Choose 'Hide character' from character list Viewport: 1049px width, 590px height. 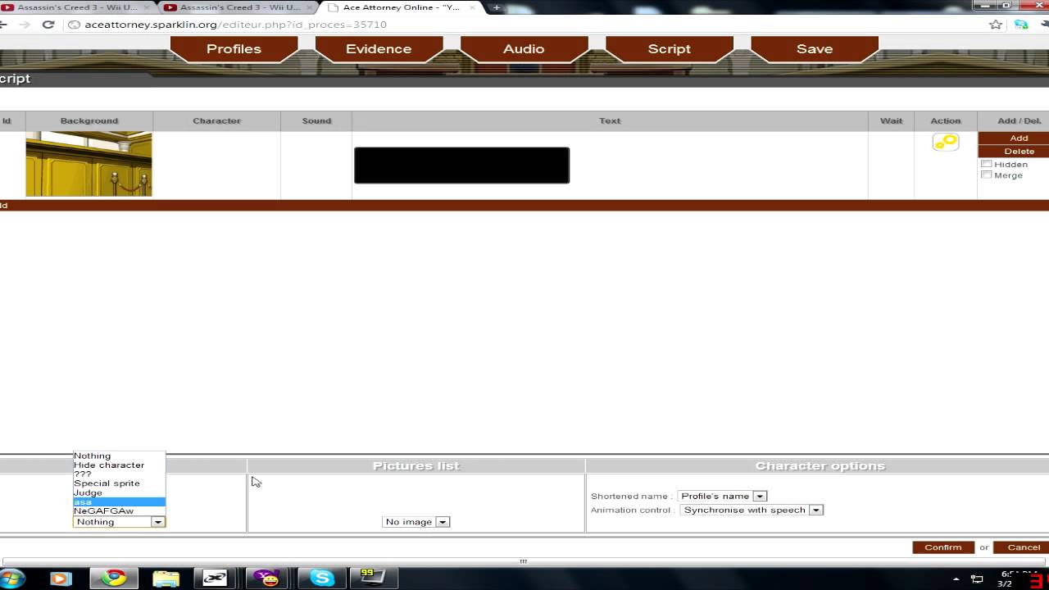(x=119, y=465)
